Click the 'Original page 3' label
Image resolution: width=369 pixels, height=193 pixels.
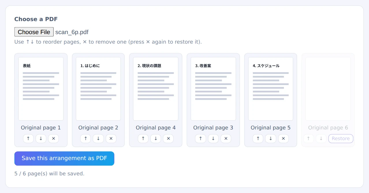tap(213, 128)
